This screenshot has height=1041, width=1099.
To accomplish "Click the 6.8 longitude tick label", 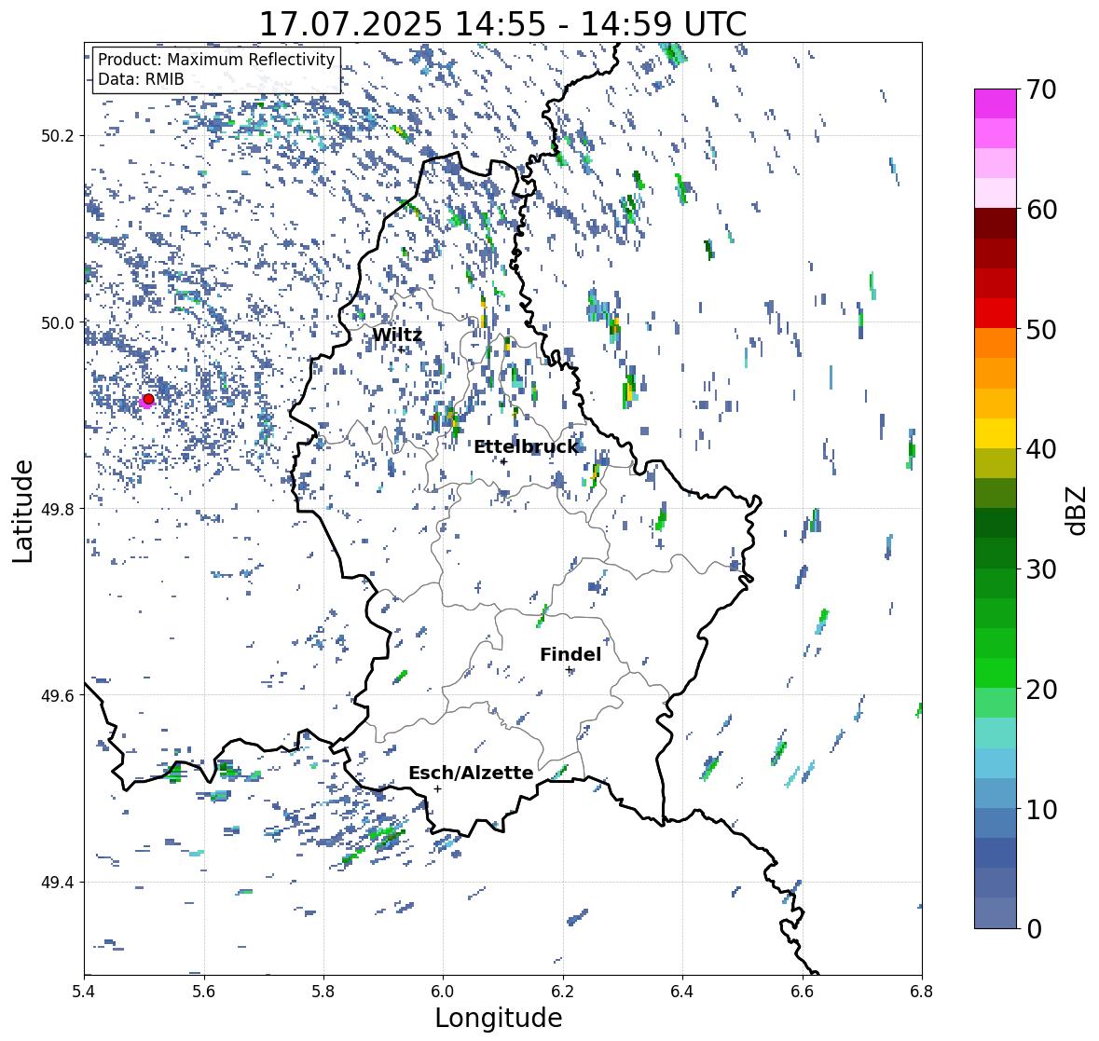I will 922,991.
